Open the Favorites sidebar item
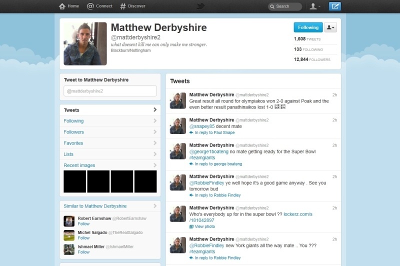Image resolution: width=400 pixels, height=266 pixels. click(x=110, y=143)
